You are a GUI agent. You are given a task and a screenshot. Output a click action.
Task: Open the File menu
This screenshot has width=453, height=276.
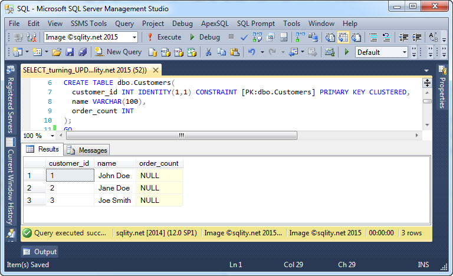pos(14,24)
